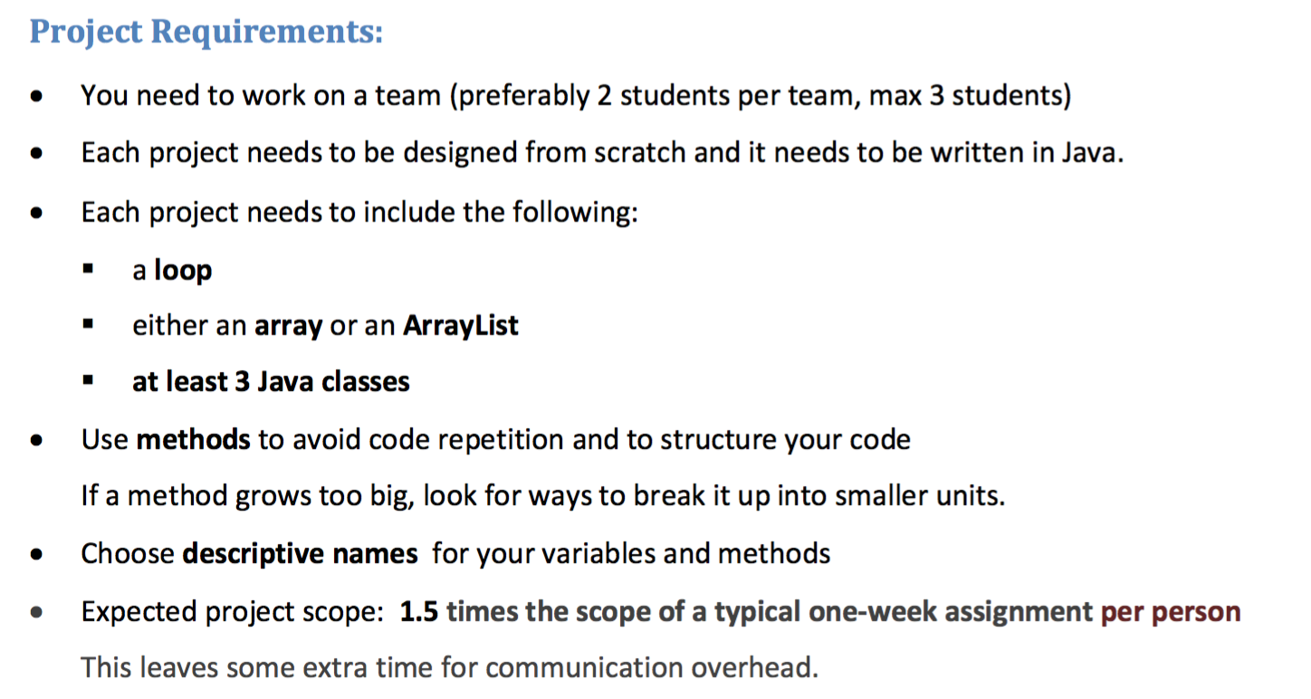Screen dimensions: 1311x699
Task: Click the bold number "1.5"
Action: click(x=419, y=612)
